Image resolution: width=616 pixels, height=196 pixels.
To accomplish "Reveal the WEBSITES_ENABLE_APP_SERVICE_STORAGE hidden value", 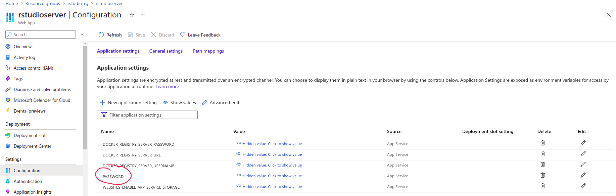I will point(269,187).
